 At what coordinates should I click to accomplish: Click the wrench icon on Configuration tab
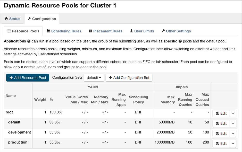29,19
